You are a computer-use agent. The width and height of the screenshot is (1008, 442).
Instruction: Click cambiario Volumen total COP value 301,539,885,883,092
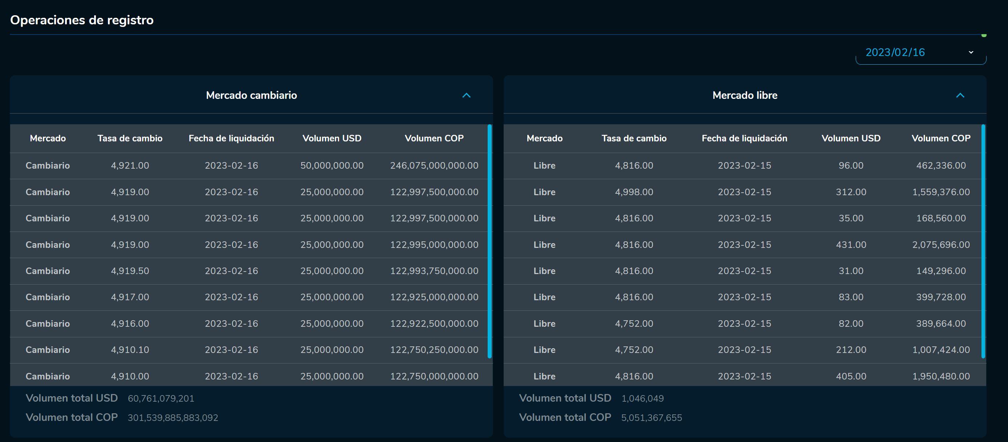[173, 418]
